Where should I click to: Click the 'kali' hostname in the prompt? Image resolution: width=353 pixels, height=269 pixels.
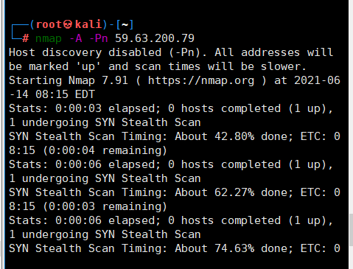click(x=88, y=24)
